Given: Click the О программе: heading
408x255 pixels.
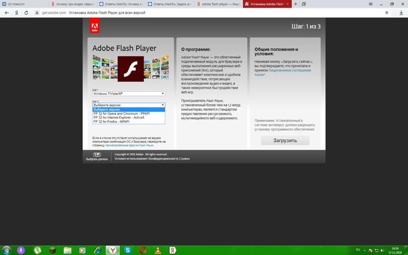Looking at the screenshot, I should coord(196,49).
